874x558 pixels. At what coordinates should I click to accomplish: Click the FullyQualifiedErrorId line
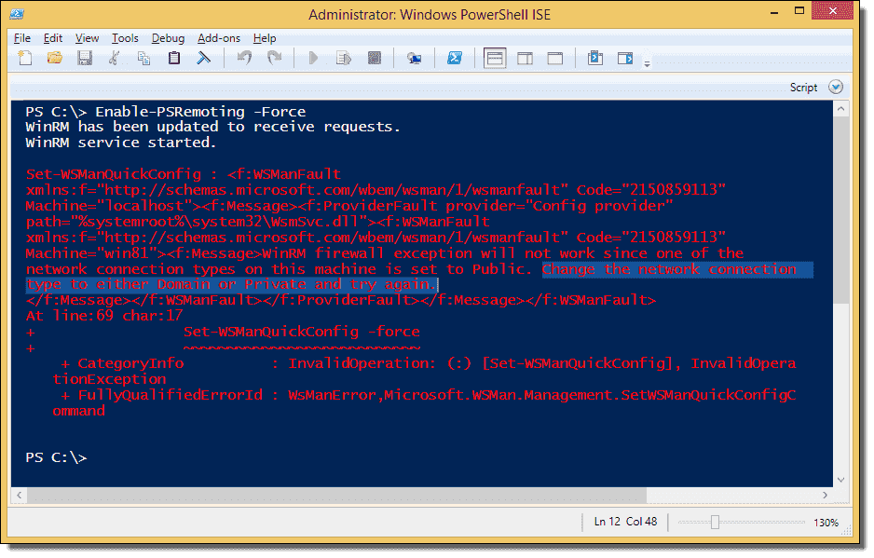(429, 395)
